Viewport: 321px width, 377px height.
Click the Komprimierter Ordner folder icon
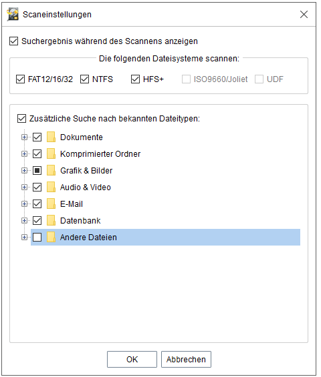tap(51, 154)
